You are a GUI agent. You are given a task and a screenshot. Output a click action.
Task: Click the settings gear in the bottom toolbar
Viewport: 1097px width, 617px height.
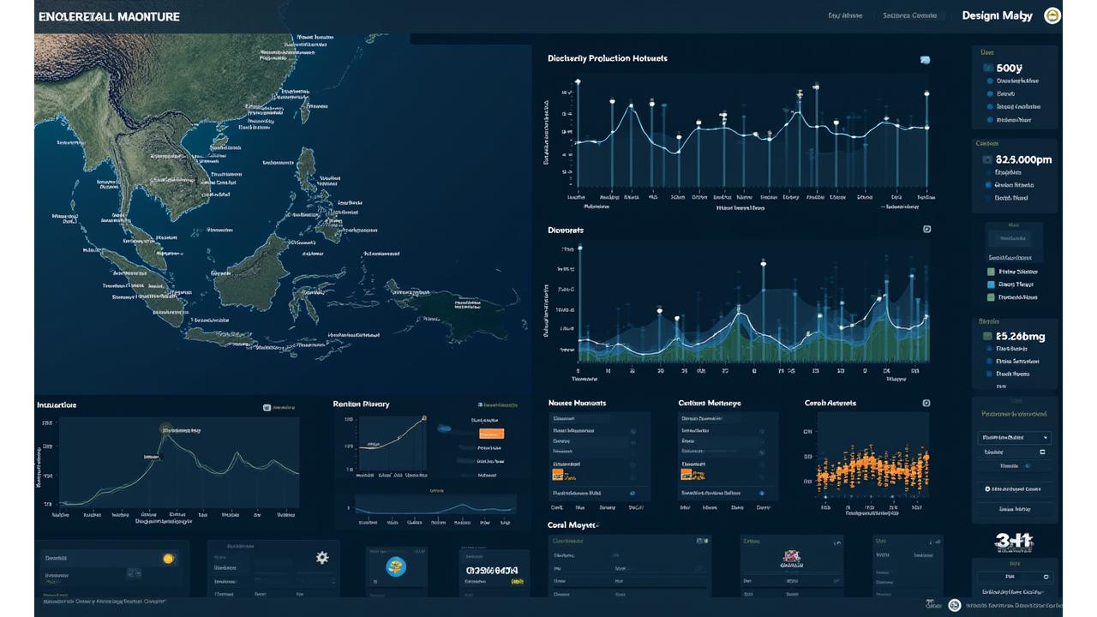(321, 558)
